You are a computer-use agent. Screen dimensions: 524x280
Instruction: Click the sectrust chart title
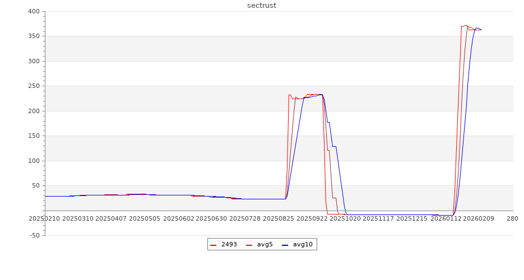[262, 6]
